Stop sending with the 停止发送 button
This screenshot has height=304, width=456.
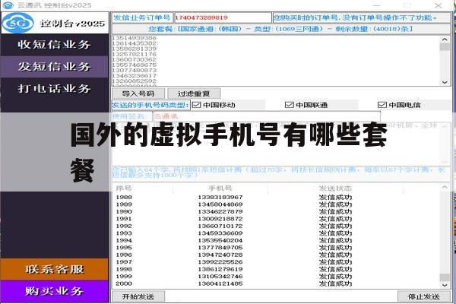coord(424,296)
